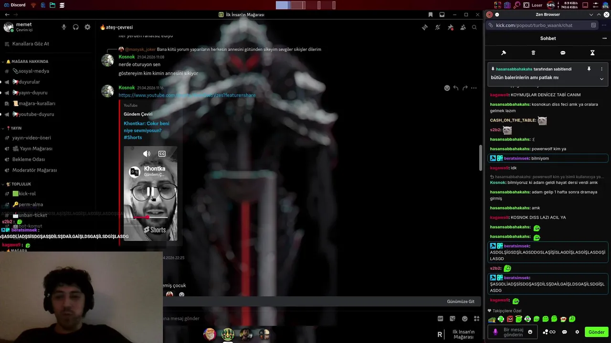Open the system tray sliders settings icon
This screenshot has height=343, width=611.
pyautogui.click(x=595, y=5)
